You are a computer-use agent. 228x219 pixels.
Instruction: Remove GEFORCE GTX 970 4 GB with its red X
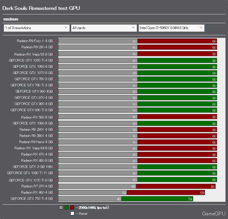click(55, 98)
